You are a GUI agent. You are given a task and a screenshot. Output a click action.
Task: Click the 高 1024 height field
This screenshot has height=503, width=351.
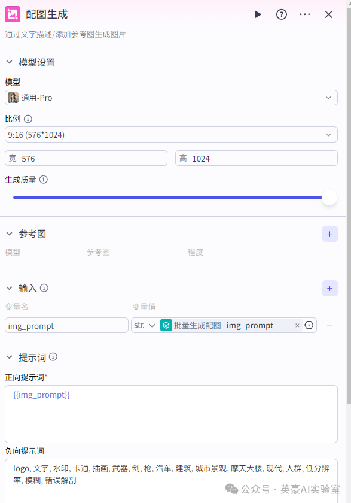pos(256,158)
